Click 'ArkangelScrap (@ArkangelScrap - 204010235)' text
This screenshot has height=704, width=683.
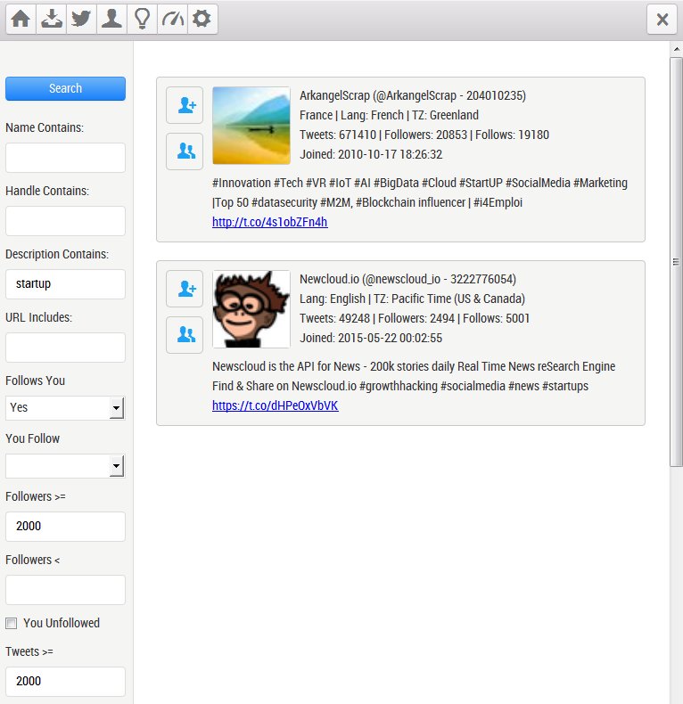[413, 95]
